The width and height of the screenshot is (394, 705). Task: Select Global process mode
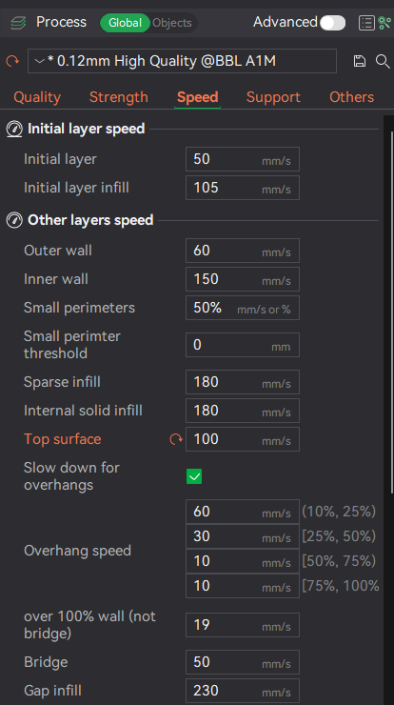coord(125,23)
